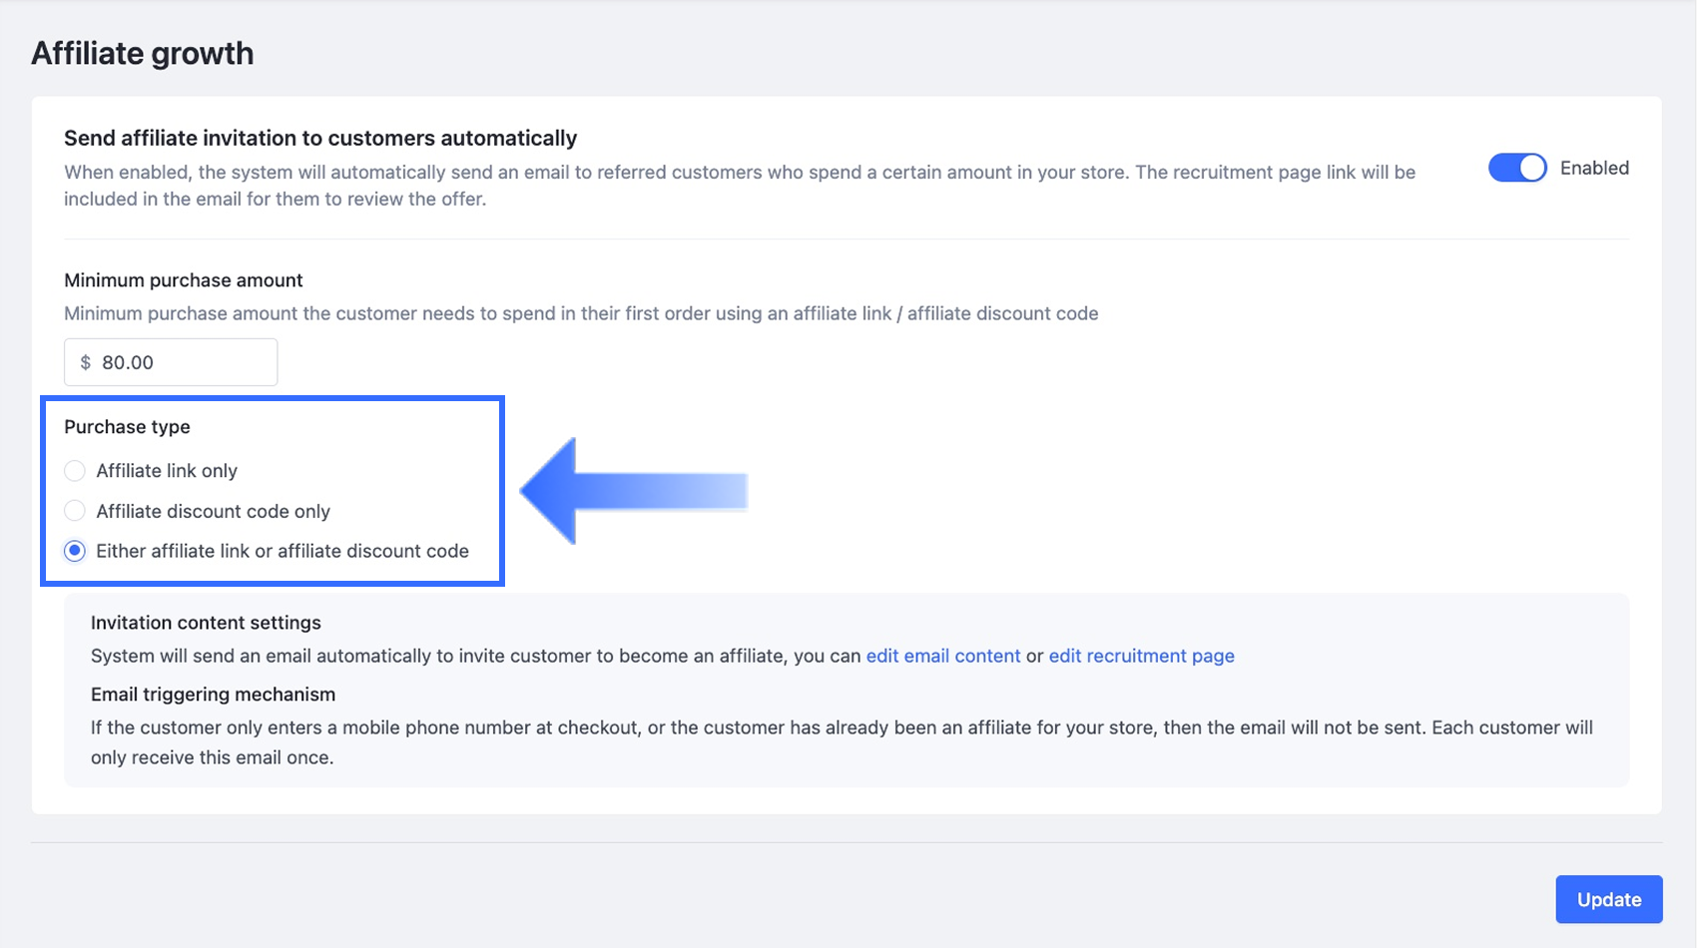Click the 'Enabled' label beside the switch
1697x948 pixels.
tap(1594, 168)
